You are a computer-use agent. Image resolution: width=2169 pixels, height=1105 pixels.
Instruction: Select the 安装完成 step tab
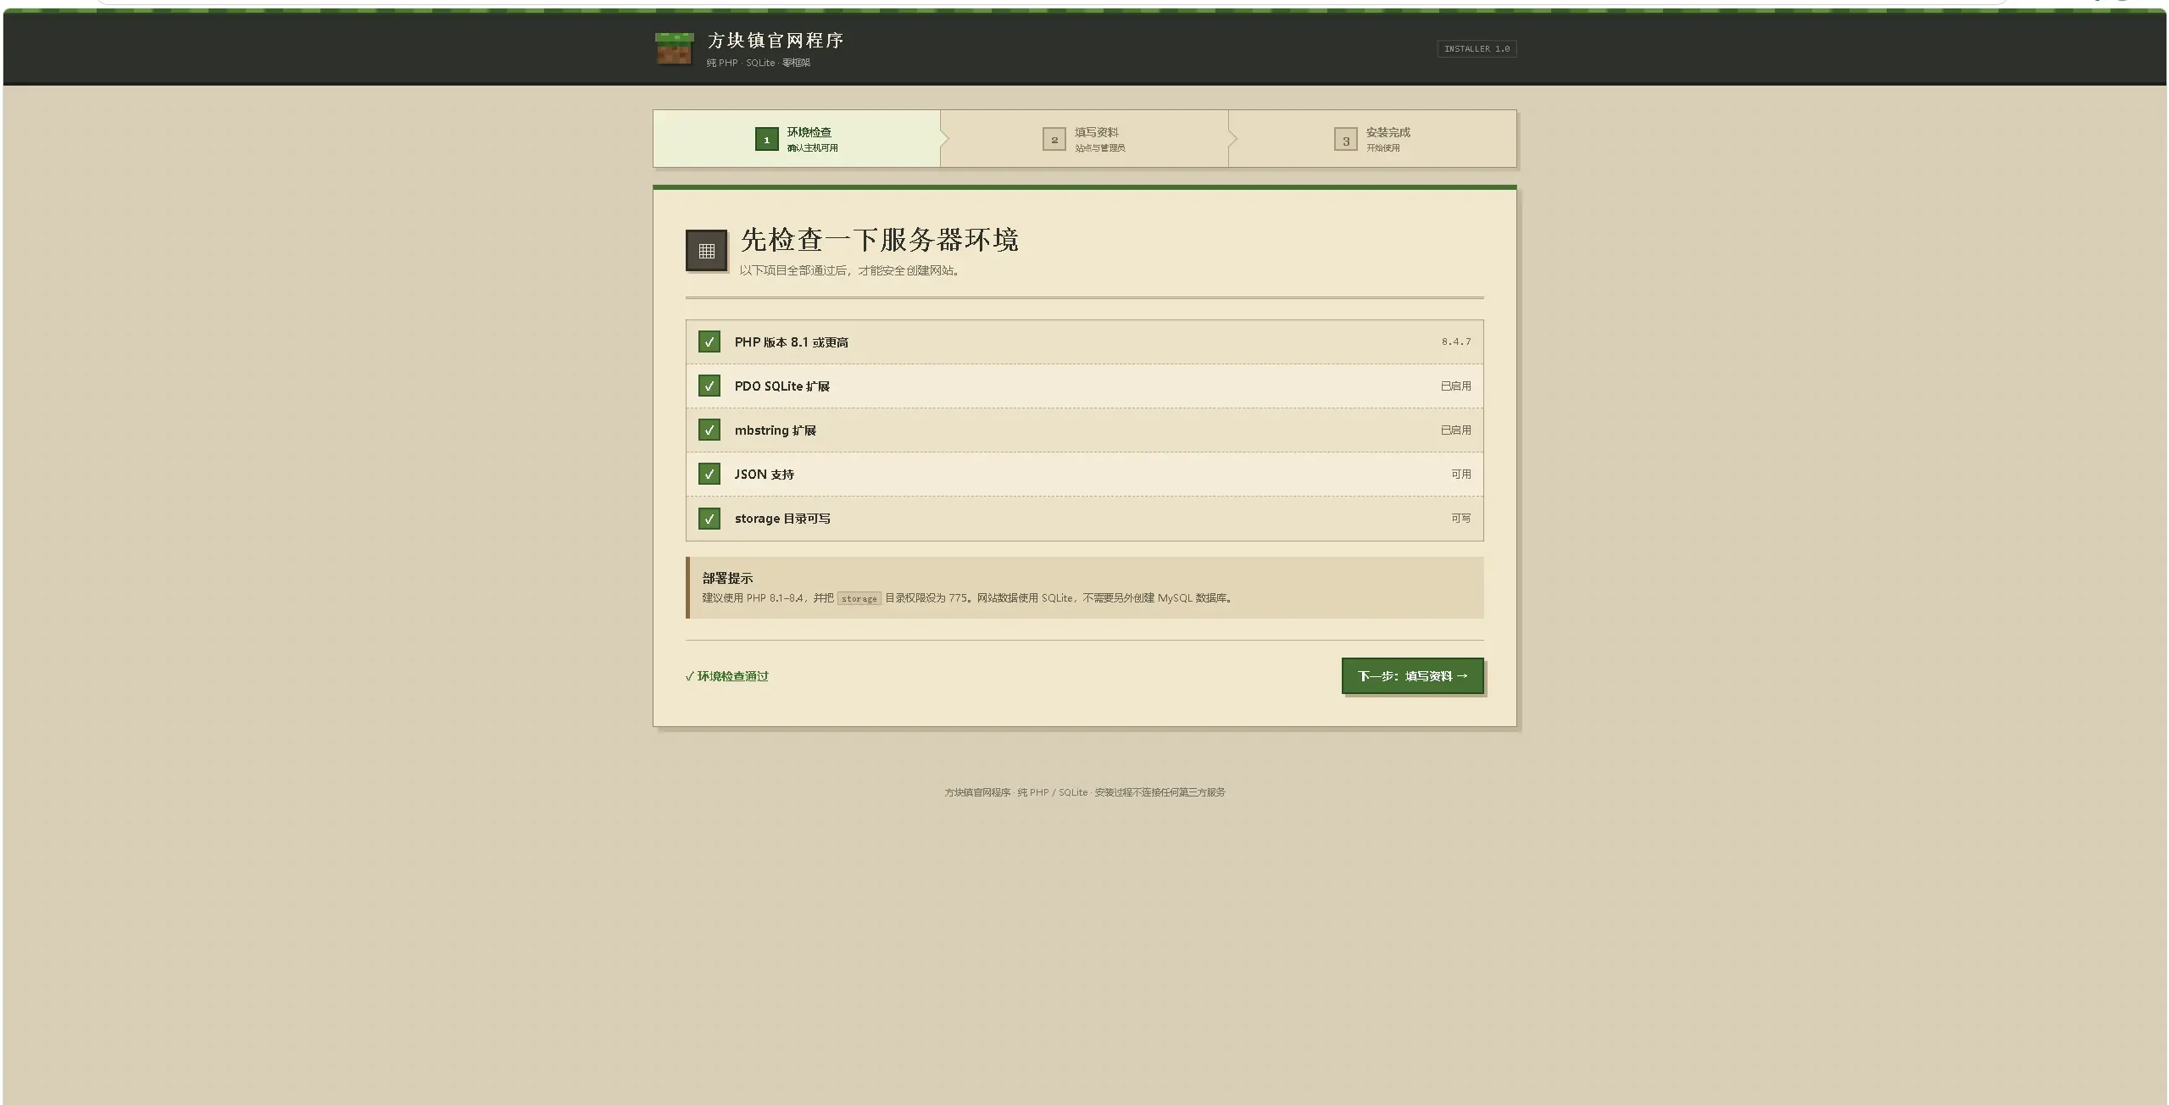pos(1372,139)
